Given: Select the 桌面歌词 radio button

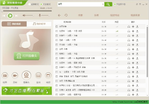Looking at the screenshot, I should click(29, 4).
